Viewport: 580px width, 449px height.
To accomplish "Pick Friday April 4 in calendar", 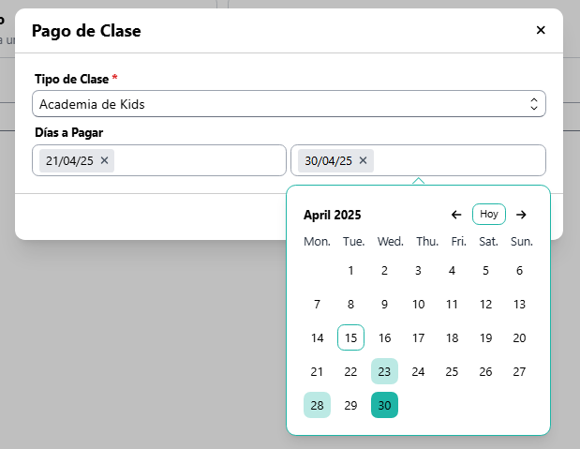I will pyautogui.click(x=452, y=271).
